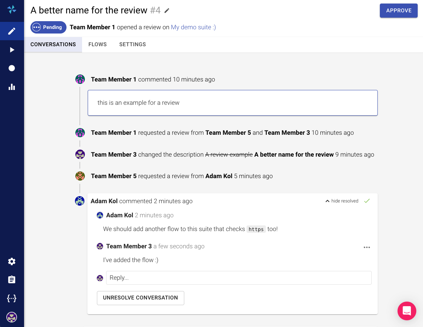Switch to the Settings tab
423x327 pixels.
[133, 44]
